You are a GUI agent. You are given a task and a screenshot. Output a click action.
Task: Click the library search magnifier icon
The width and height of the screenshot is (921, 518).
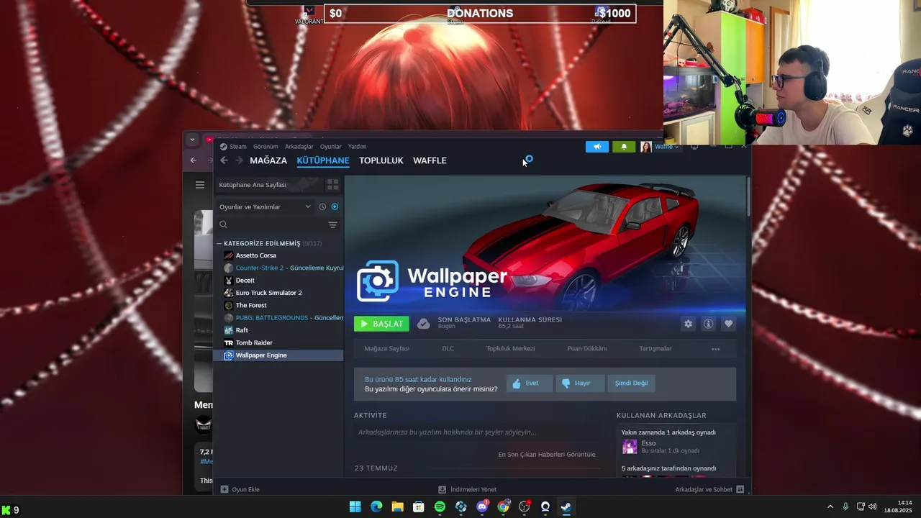pos(224,224)
